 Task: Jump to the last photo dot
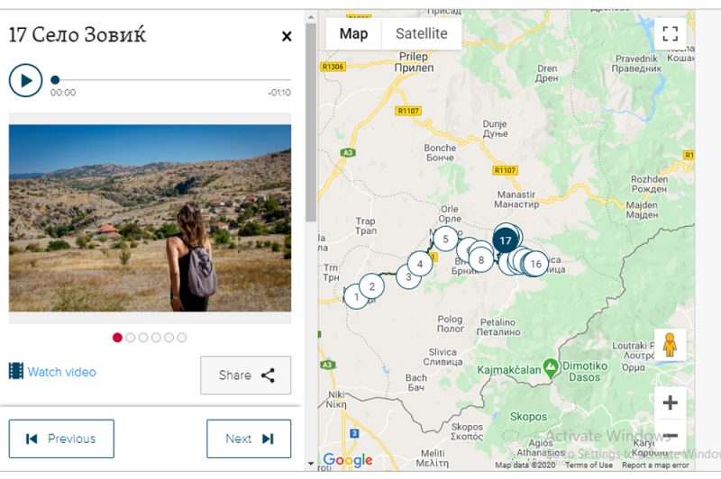point(182,338)
